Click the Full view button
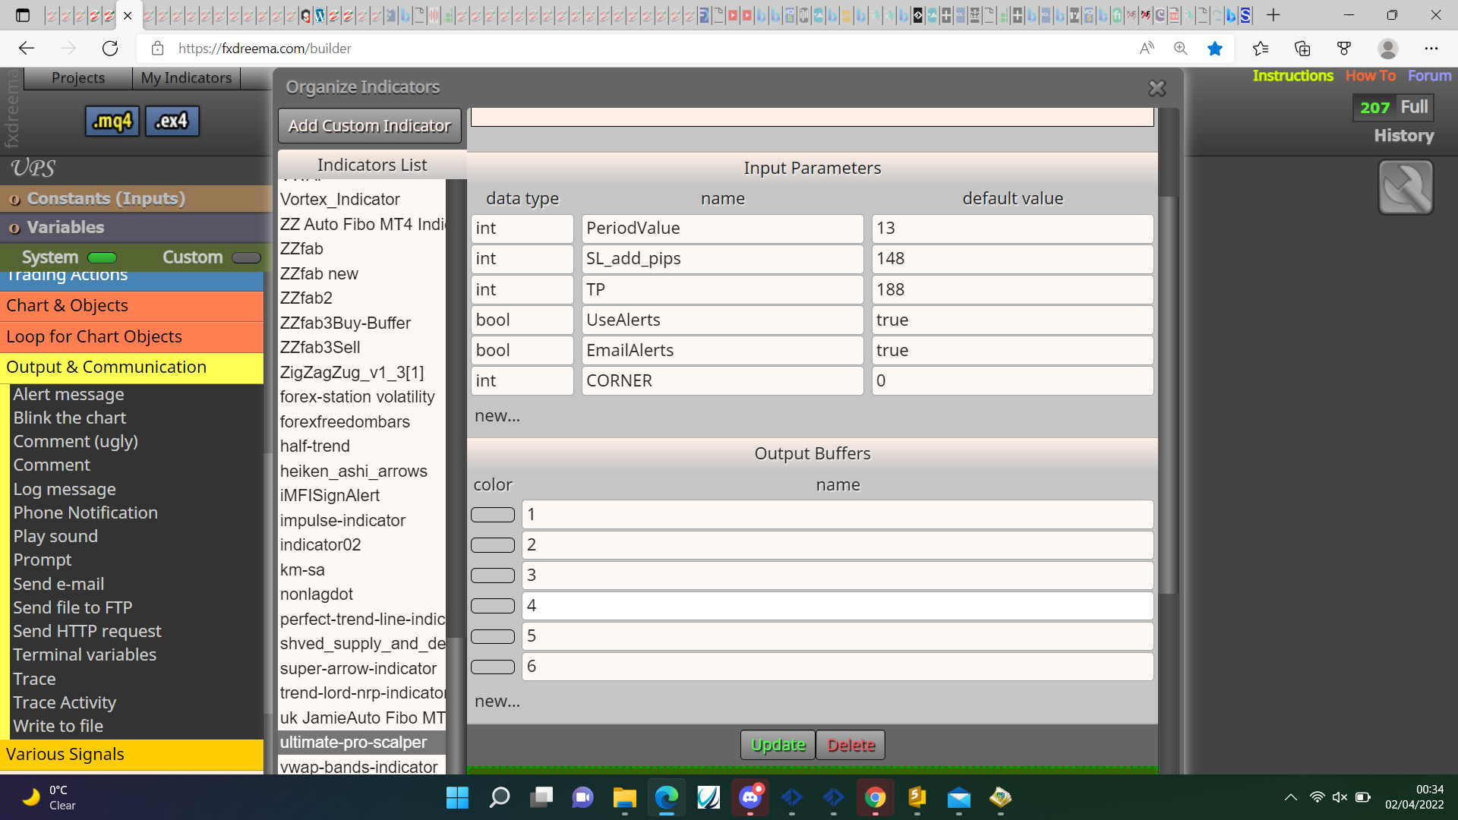 (1414, 107)
